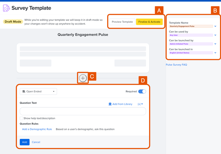Viewport: 221px width, 154px height.
Task: Open the variable insert [x] menu
Action: [x=140, y=104]
